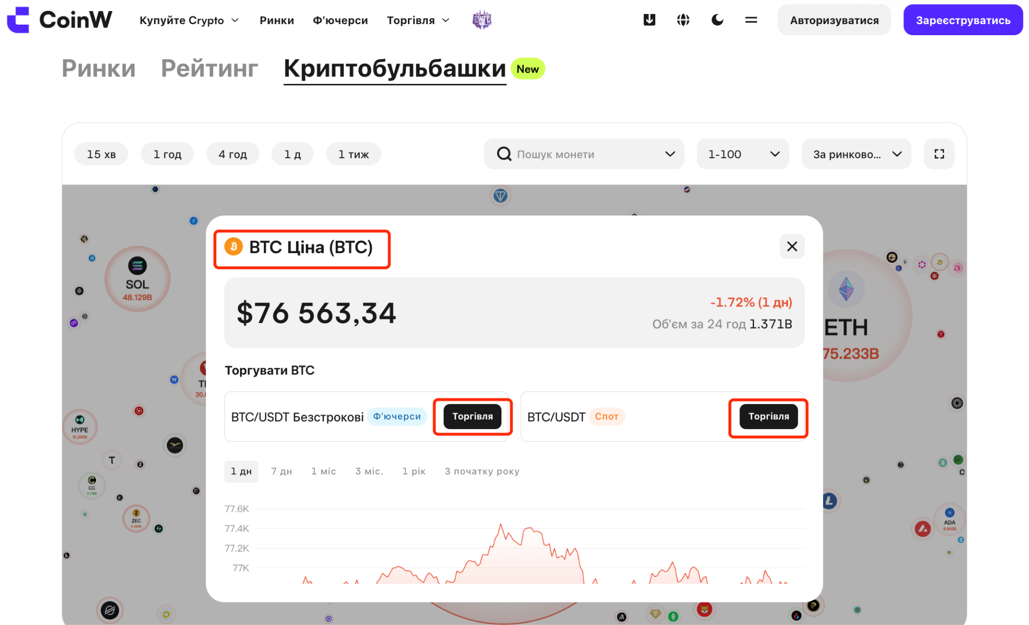
Task: Click the Об'єм за 24 год text
Action: pyautogui.click(x=699, y=324)
